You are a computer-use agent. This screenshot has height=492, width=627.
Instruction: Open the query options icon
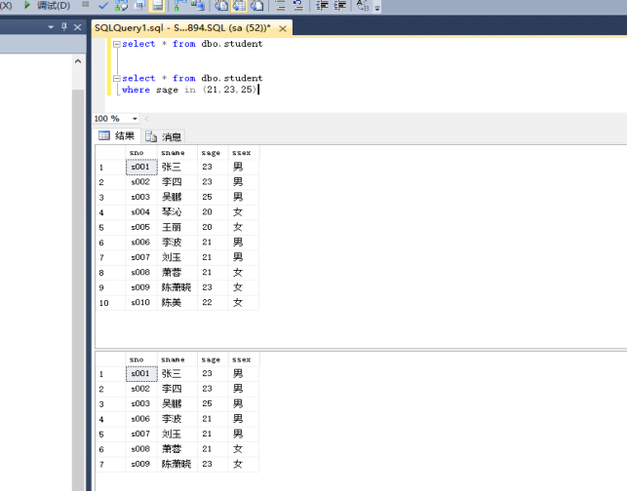tap(140, 5)
